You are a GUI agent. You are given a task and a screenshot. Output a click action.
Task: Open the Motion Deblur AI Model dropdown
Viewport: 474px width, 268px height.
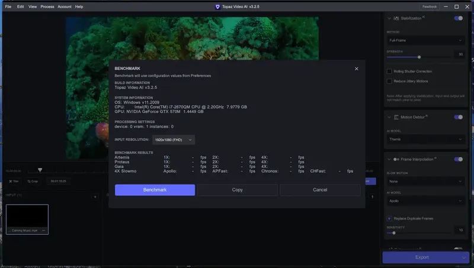pyautogui.click(x=425, y=139)
